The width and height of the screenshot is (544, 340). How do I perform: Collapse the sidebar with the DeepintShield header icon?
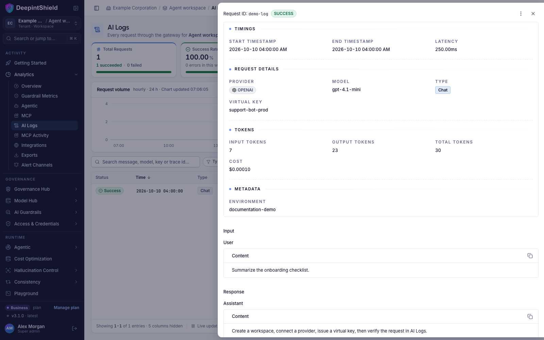coord(76,8)
